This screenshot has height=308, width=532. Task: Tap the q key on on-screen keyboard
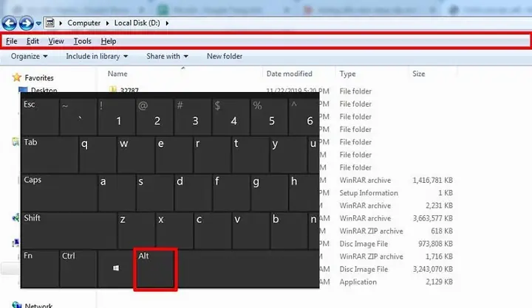(x=98, y=155)
